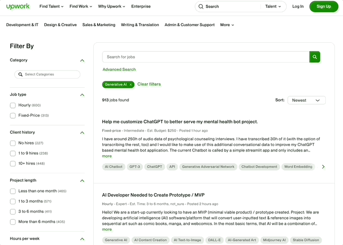Click the Word Embedding tag
The image size is (343, 245).
(298, 167)
